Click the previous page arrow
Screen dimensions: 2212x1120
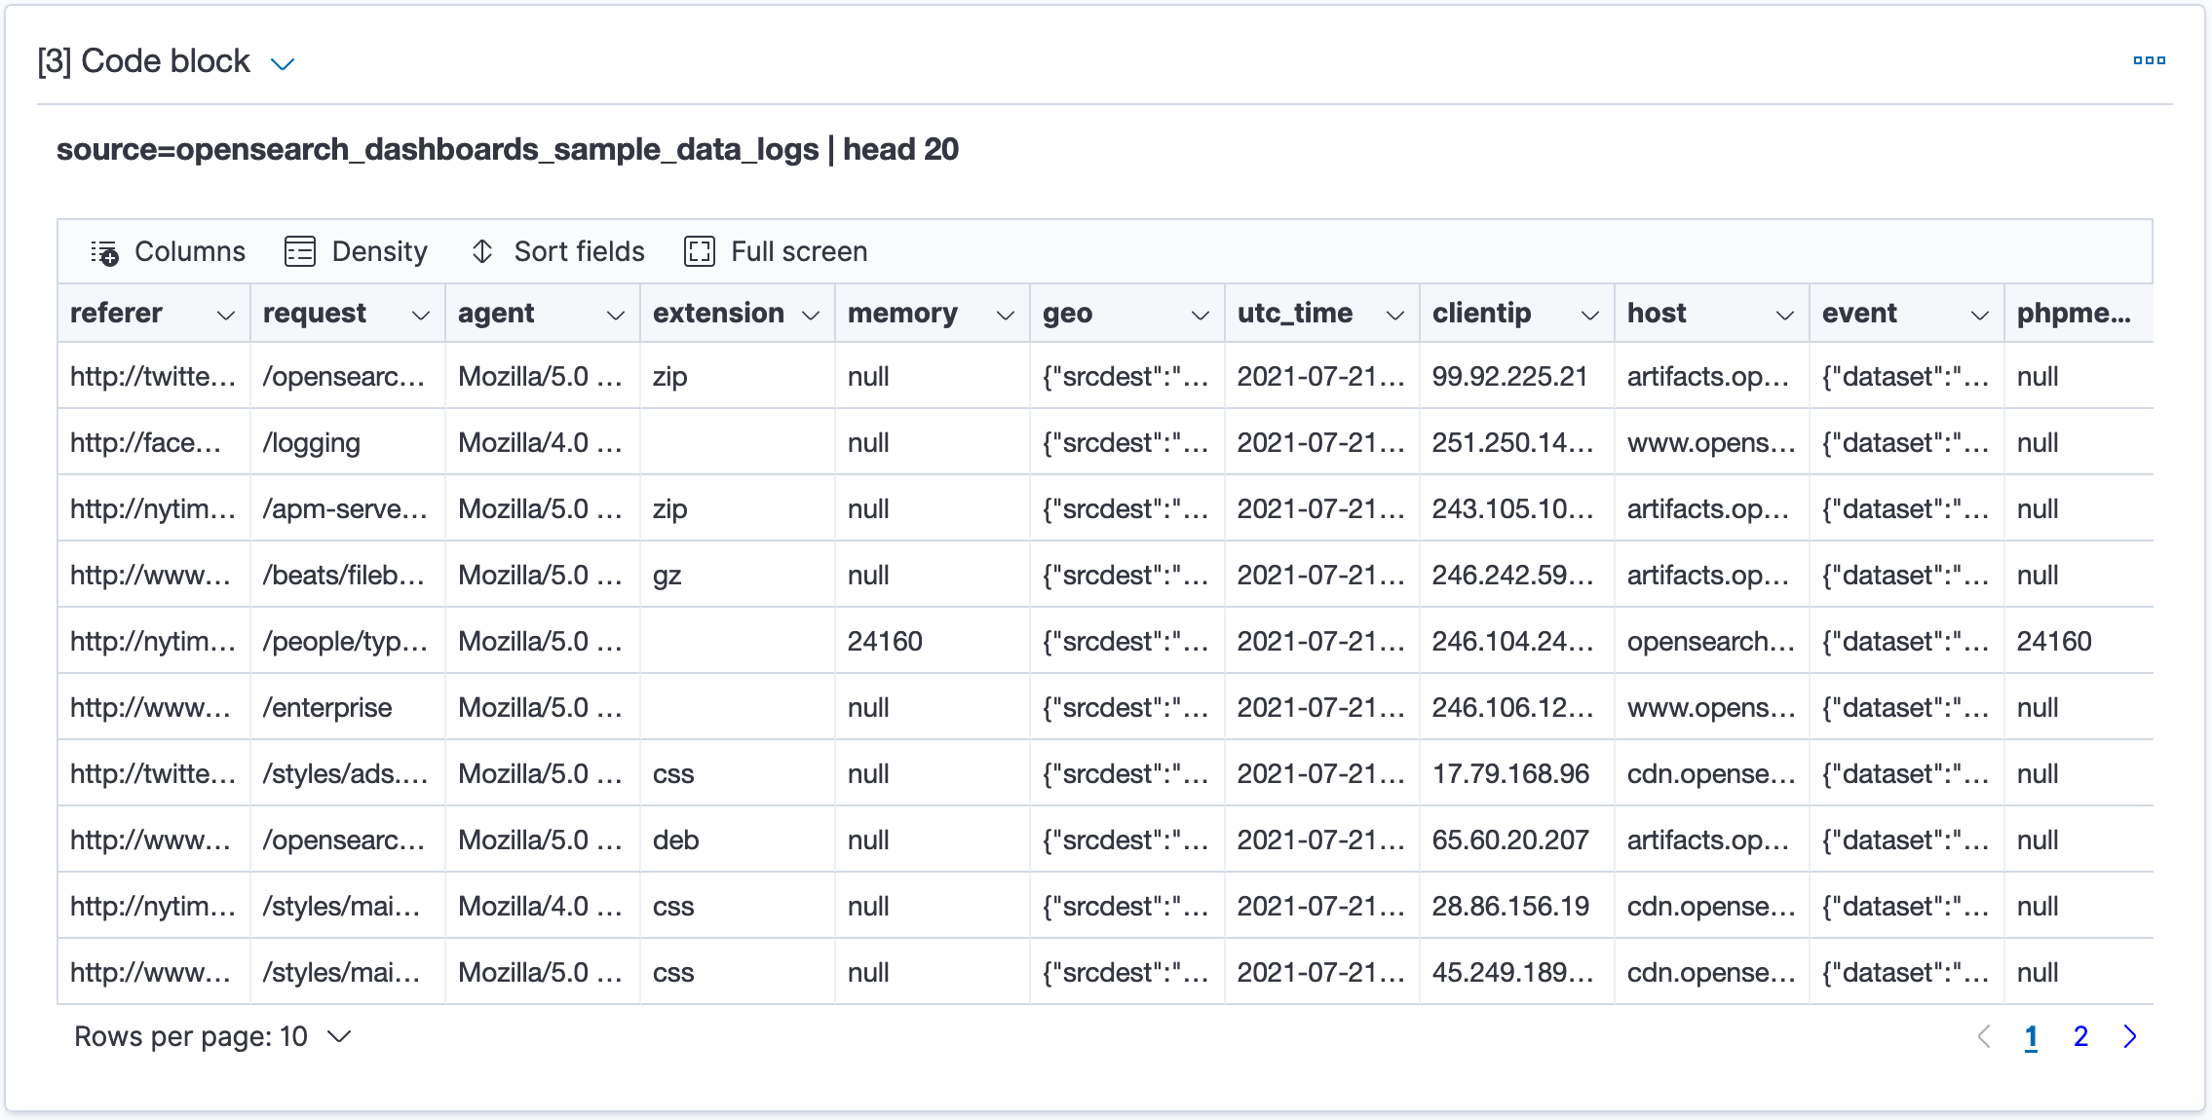pos(1983,1036)
